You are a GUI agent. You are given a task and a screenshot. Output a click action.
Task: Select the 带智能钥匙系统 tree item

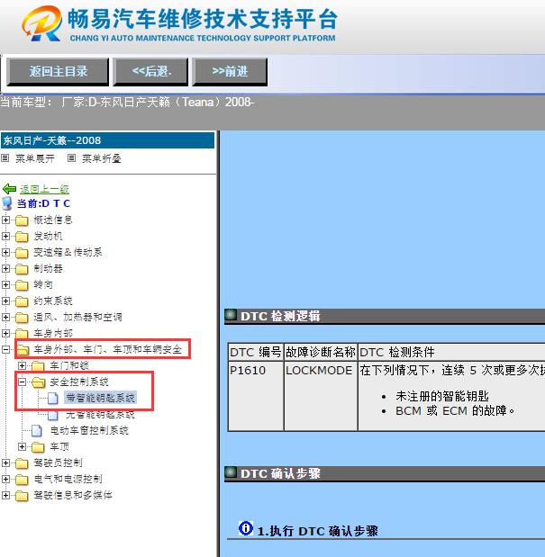tap(100, 398)
